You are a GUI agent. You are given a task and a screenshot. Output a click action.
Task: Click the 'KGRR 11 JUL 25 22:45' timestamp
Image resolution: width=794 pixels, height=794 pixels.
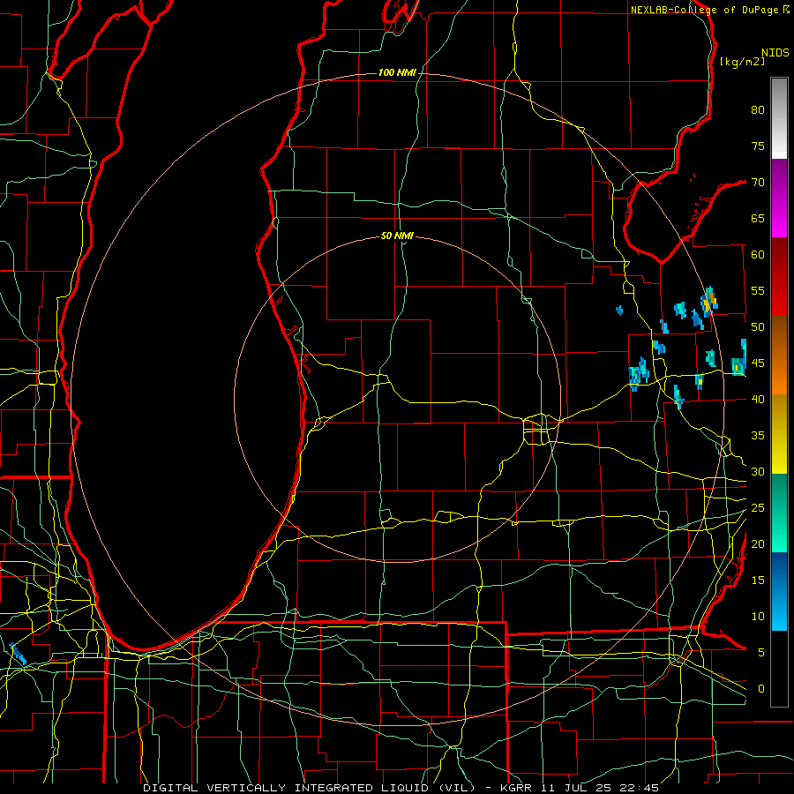pos(580,788)
